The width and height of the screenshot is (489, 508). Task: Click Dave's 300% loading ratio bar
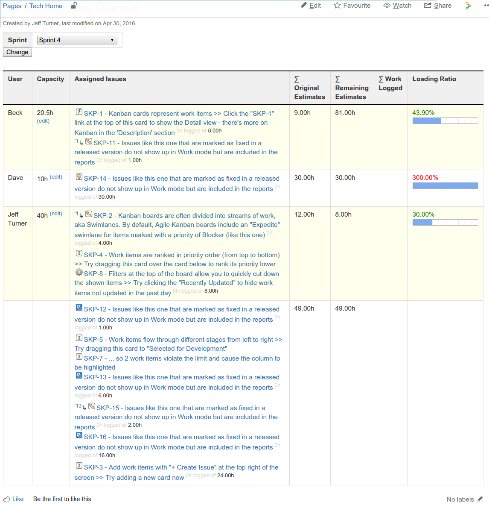coord(445,186)
